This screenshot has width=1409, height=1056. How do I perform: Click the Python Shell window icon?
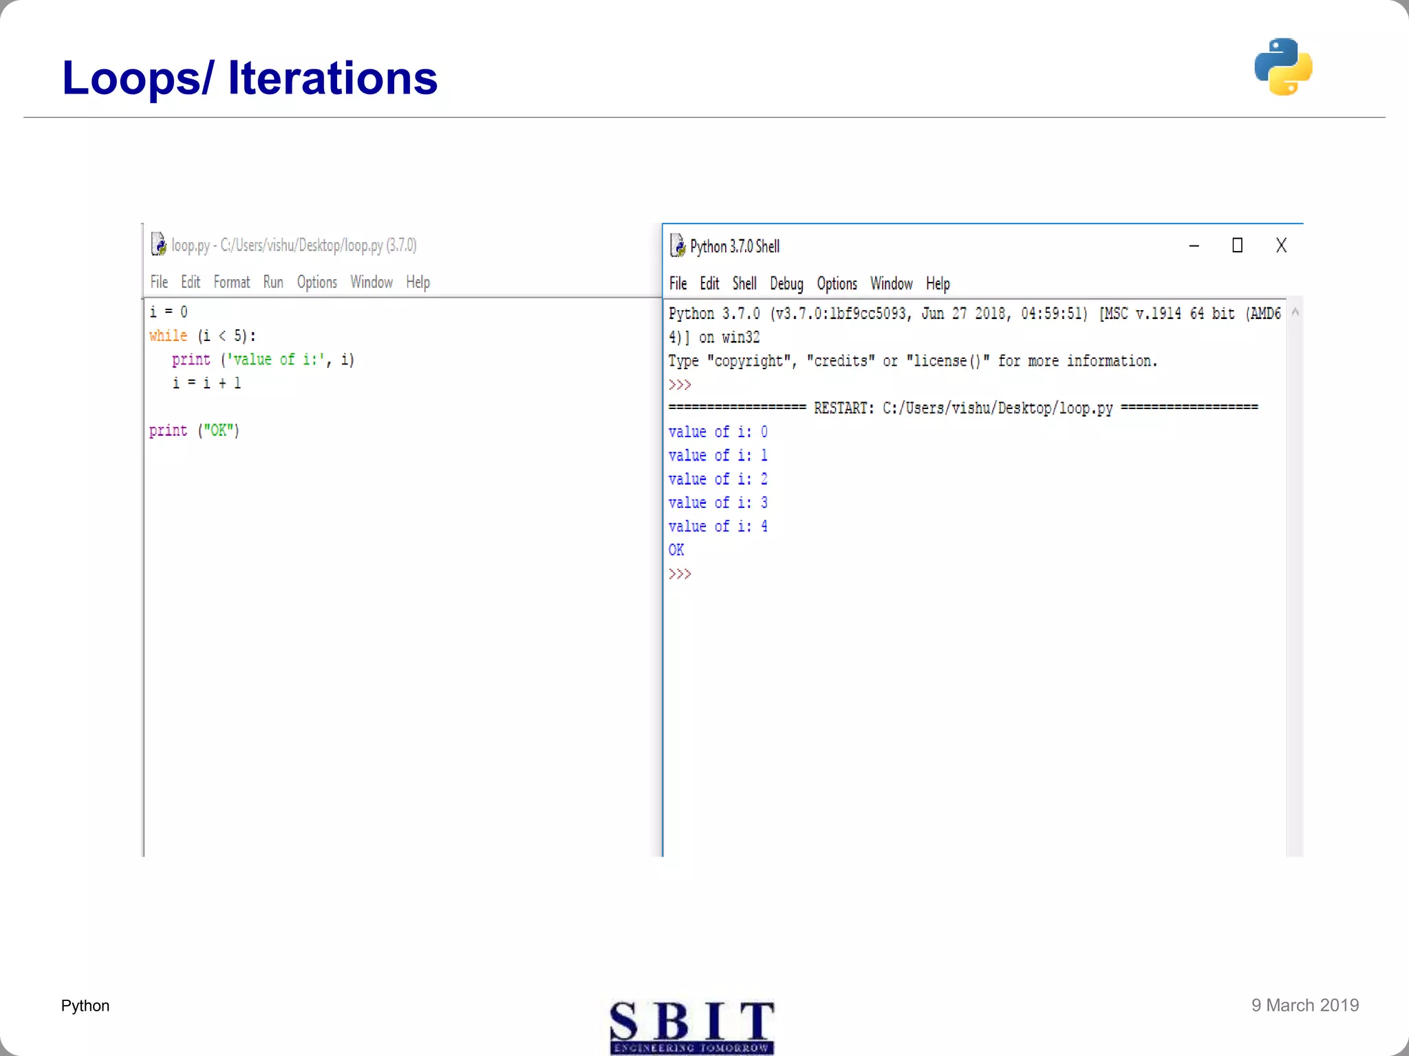(678, 245)
